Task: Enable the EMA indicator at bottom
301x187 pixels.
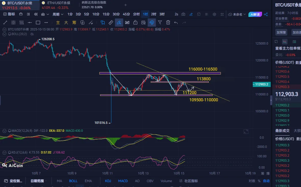Action: pos(88,181)
